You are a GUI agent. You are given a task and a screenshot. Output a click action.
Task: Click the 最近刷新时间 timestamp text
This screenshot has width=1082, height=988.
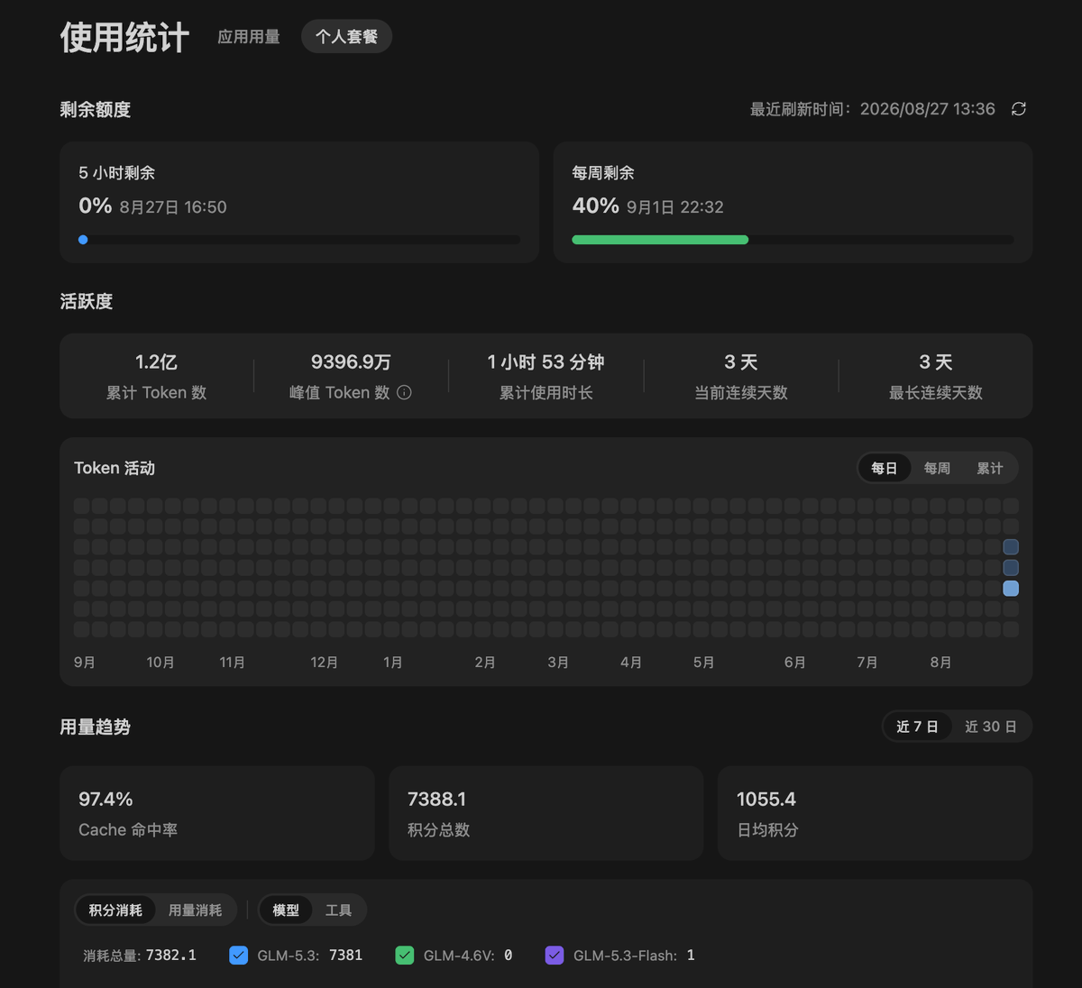tap(873, 109)
